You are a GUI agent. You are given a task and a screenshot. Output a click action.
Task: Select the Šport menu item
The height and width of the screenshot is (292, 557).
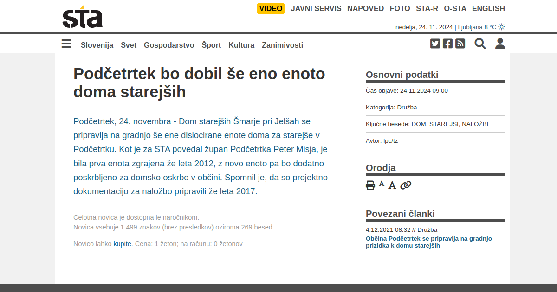tap(211, 45)
